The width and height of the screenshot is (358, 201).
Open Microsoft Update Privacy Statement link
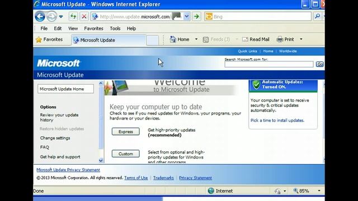tap(68, 170)
